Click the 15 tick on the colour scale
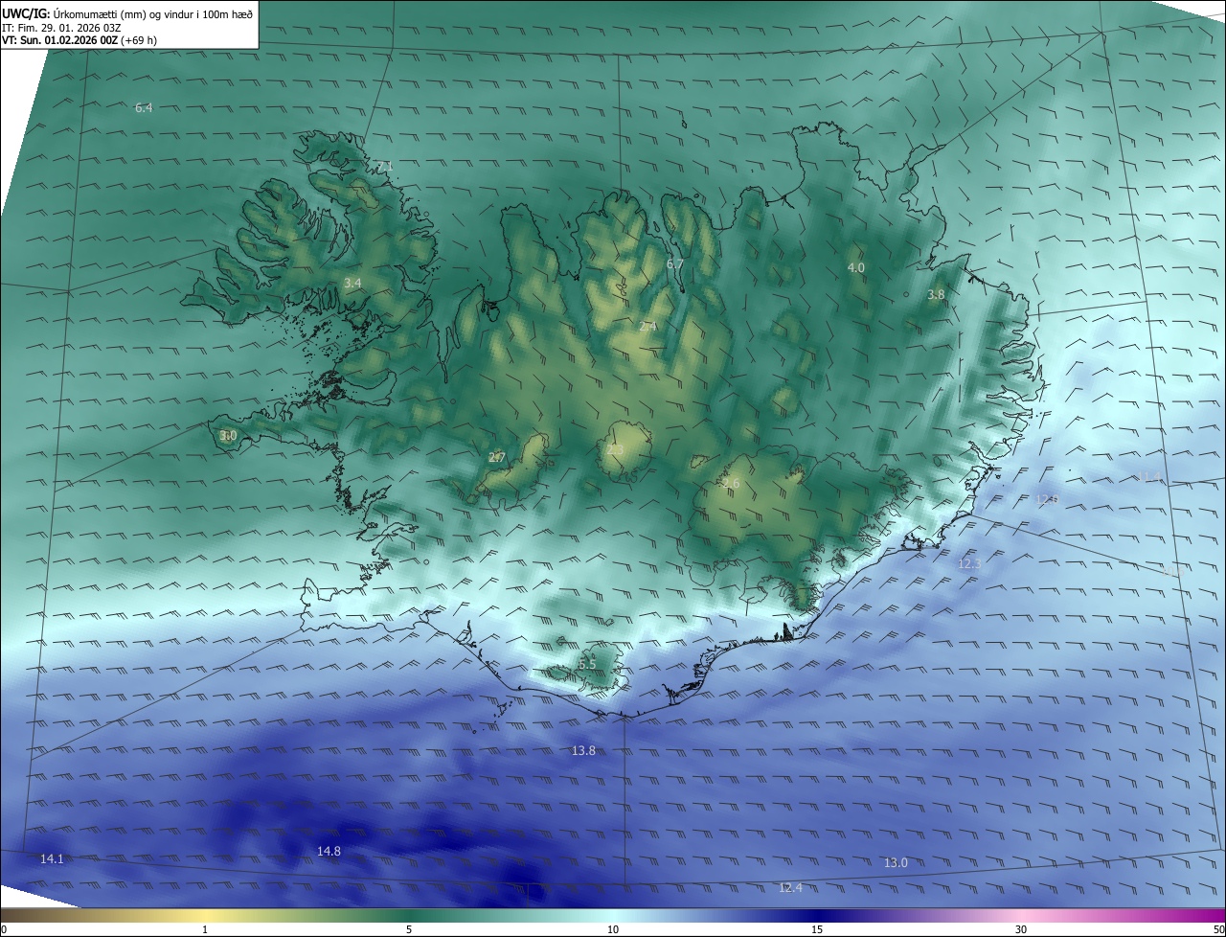The height and width of the screenshot is (937, 1226). (817, 929)
